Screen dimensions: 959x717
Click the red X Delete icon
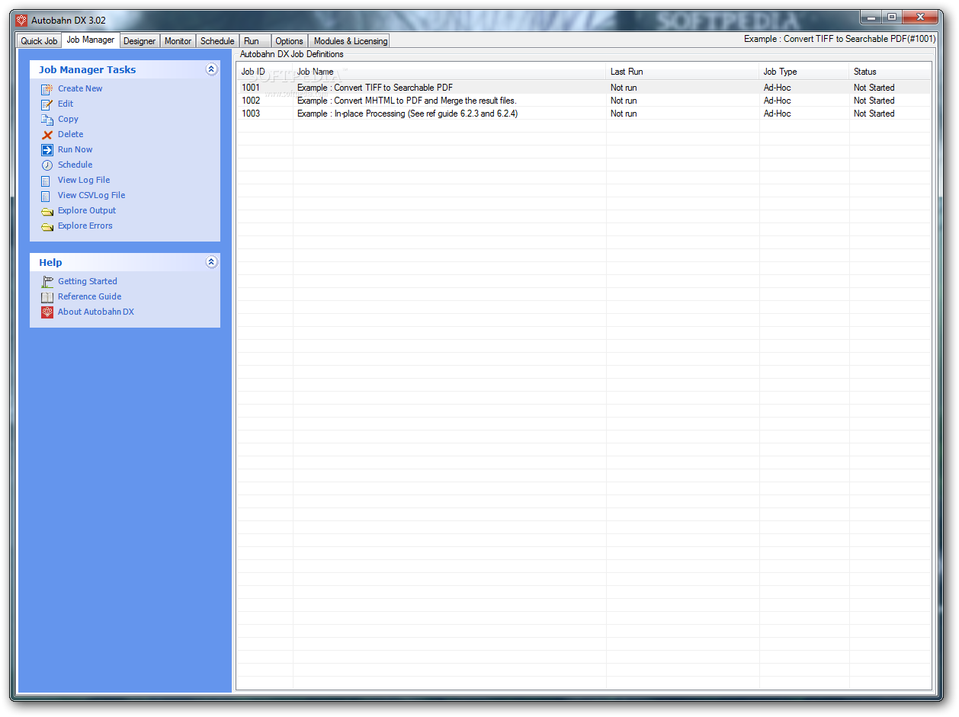tap(47, 135)
